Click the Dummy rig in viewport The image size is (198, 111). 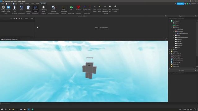coord(89,70)
